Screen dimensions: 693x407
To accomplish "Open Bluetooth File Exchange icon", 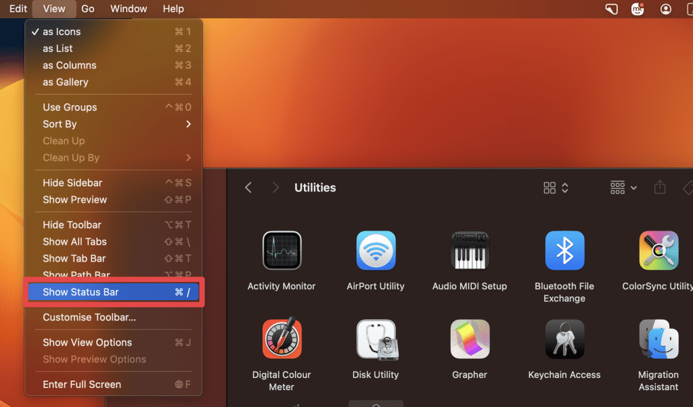I will tap(564, 251).
